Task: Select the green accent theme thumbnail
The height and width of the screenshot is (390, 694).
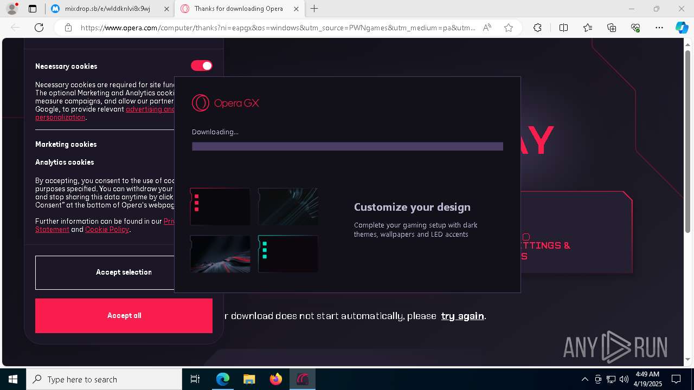Action: click(288, 253)
